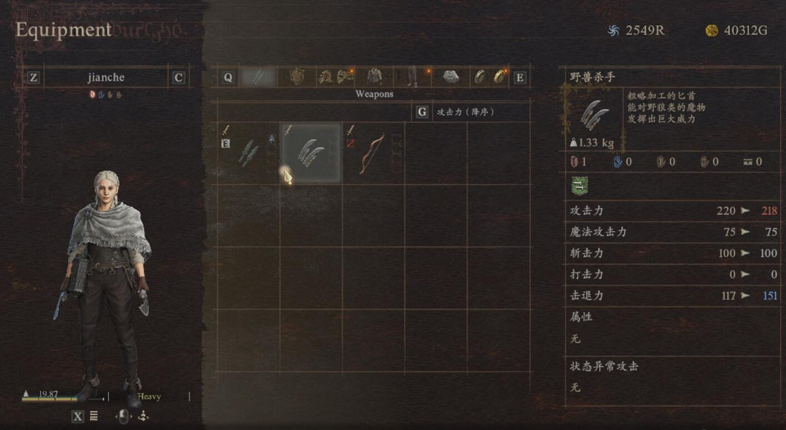Screen dimensions: 786x430
Task: Click the green vocation badge icon
Action: coord(580,186)
